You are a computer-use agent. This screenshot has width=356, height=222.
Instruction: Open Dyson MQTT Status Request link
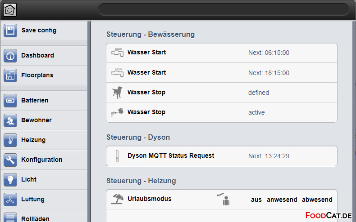[x=171, y=155]
